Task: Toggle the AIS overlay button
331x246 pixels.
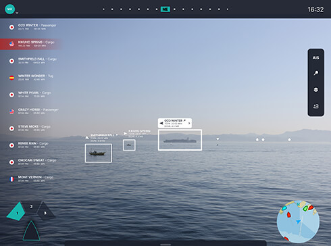Action: coord(315,58)
